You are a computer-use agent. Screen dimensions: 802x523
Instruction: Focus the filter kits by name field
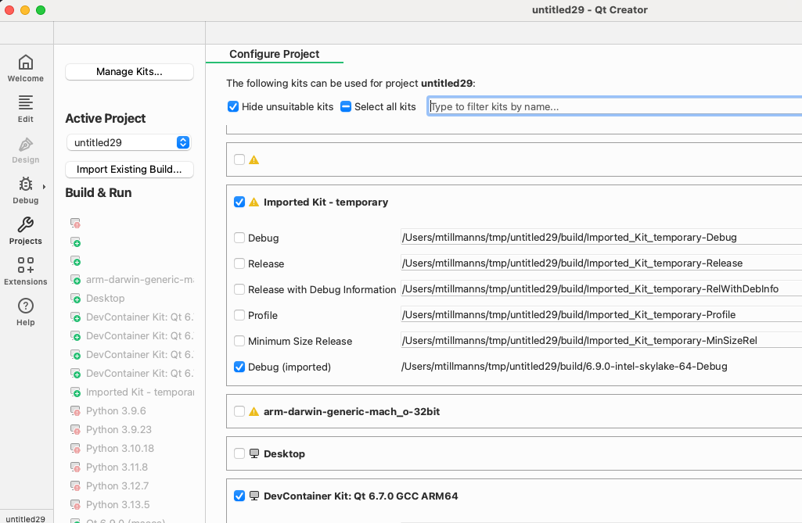(615, 106)
